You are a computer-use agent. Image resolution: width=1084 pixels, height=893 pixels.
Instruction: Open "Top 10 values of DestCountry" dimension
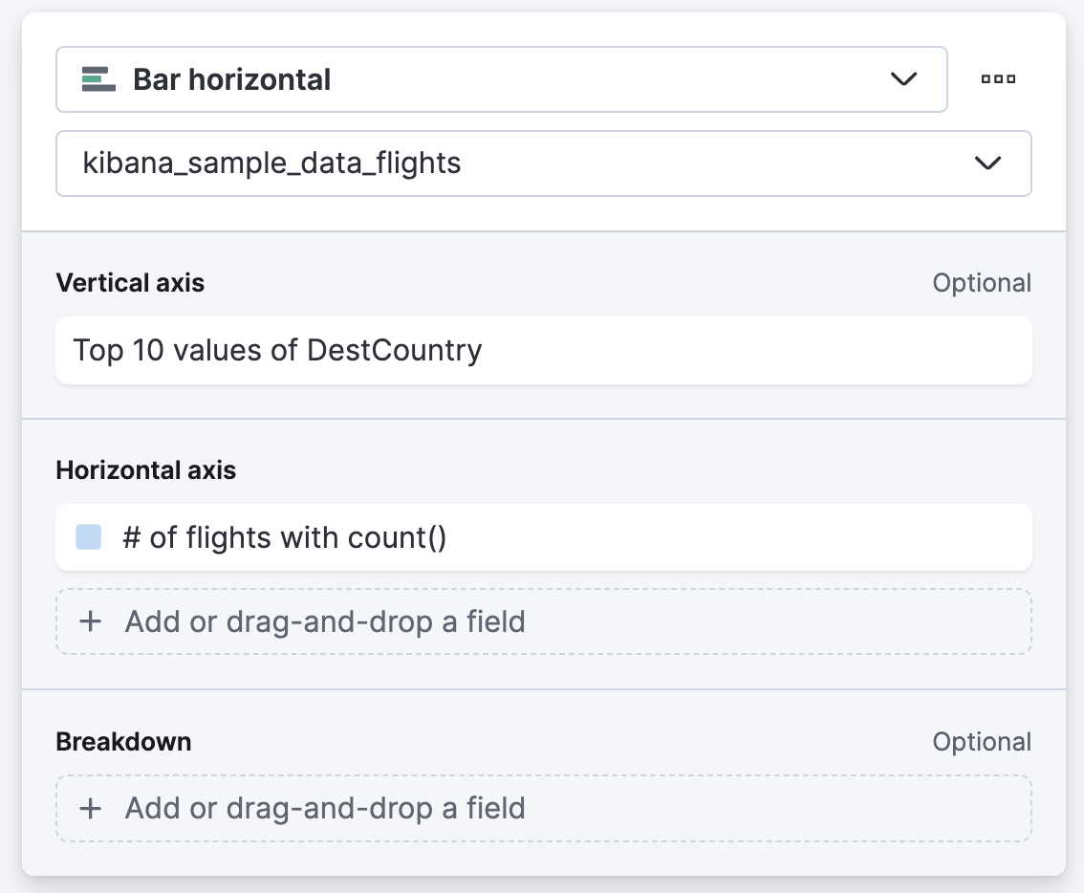point(278,350)
